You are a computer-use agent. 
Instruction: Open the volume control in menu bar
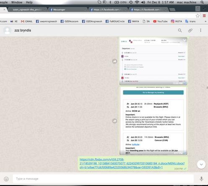[x=143, y=2]
